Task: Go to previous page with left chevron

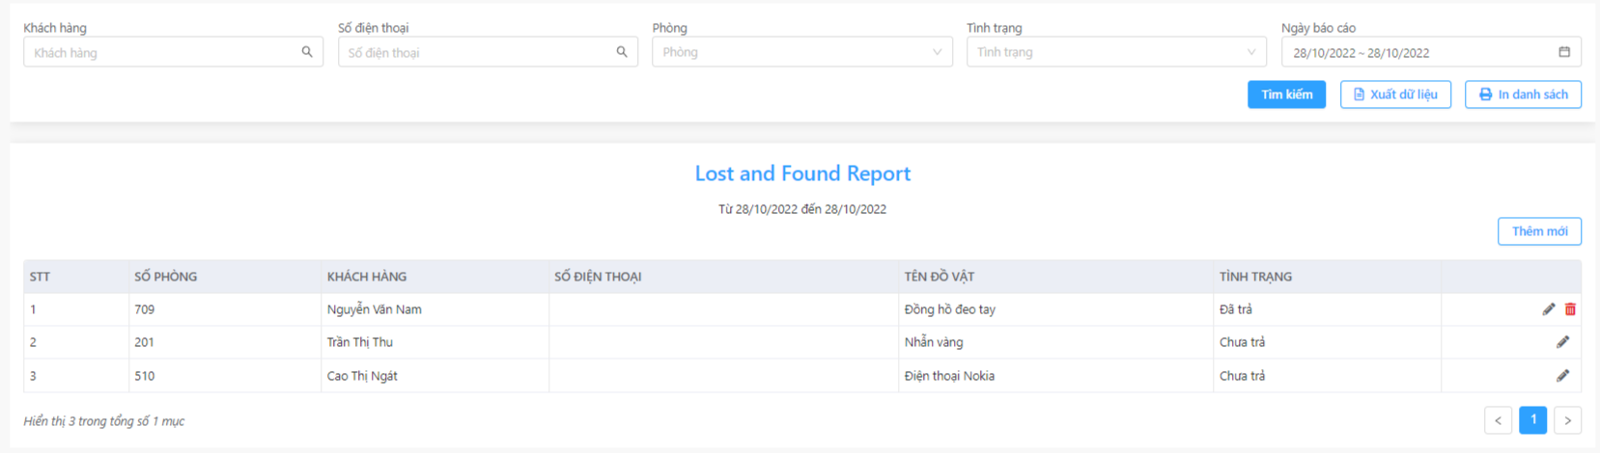Action: [x=1499, y=420]
